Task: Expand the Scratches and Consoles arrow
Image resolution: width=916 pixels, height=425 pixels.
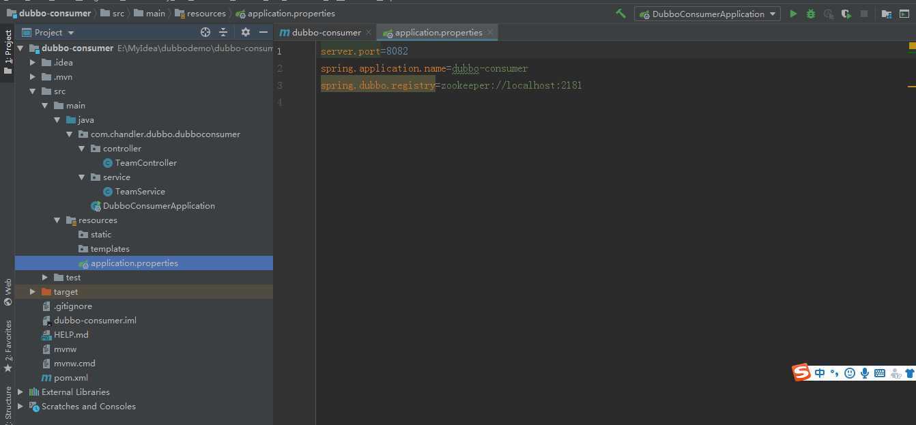Action: pos(20,406)
